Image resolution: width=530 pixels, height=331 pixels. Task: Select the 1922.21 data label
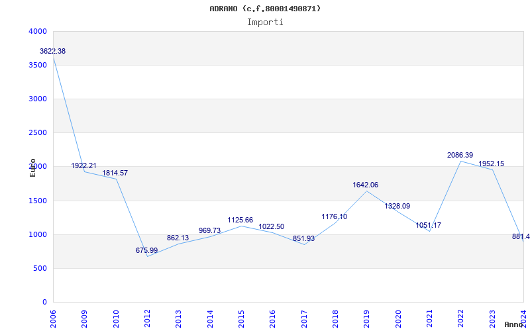click(84, 166)
